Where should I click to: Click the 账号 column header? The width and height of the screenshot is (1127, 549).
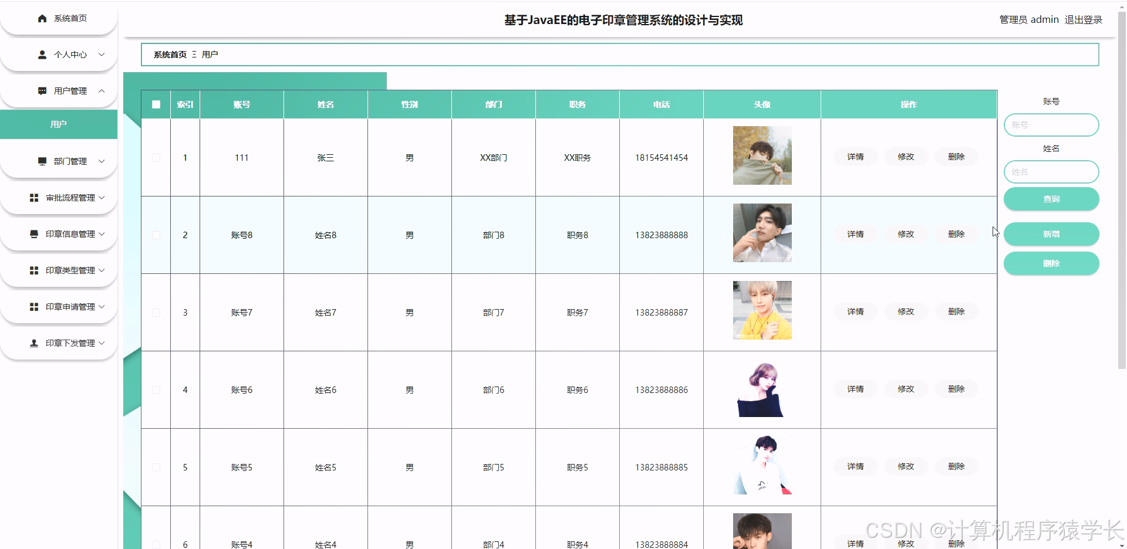pyautogui.click(x=242, y=104)
